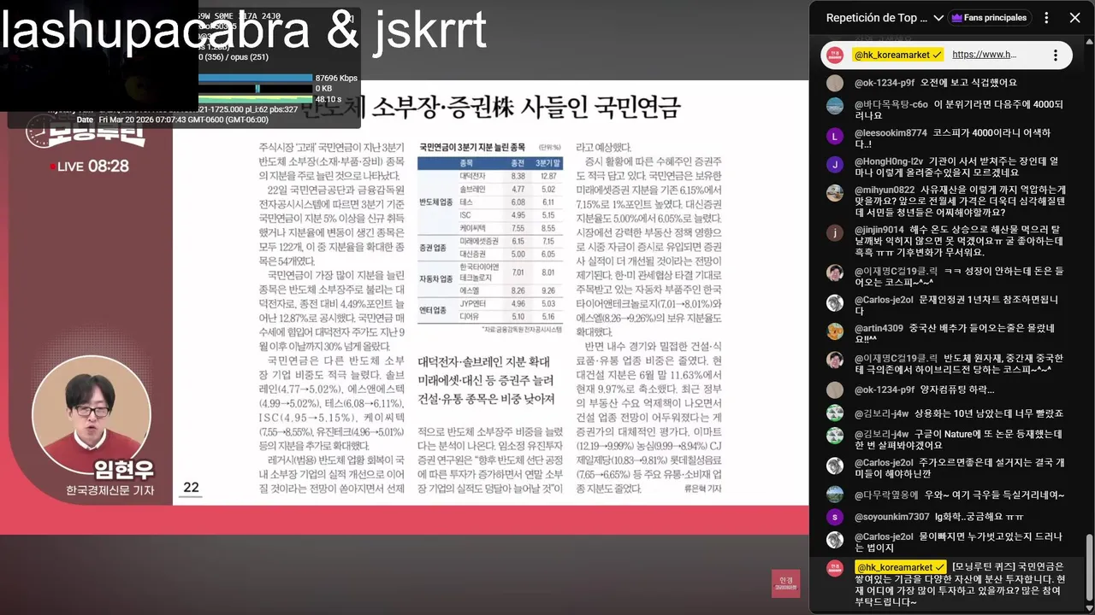Screen dimensions: 1095x615
Task: Click username @artin4309 in chat
Action: tap(879, 328)
